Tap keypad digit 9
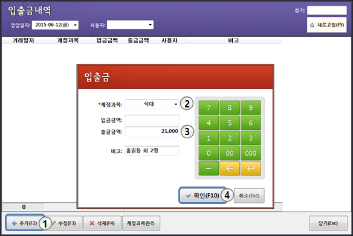 tap(251, 107)
